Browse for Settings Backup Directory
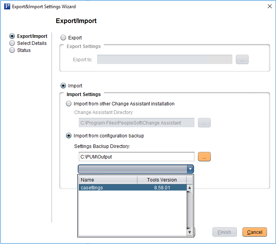Viewport: 276px width, 244px height. 204,157
